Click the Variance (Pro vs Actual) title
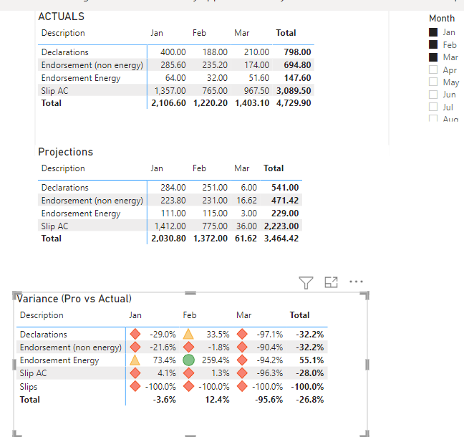This screenshot has height=437, width=464. (74, 299)
